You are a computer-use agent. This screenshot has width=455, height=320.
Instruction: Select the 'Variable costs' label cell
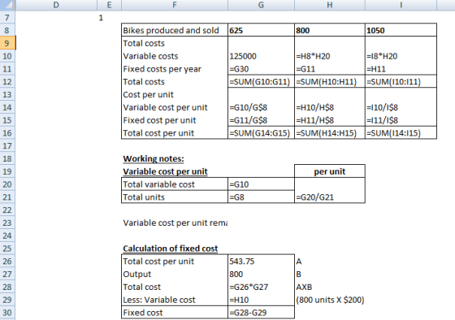coord(175,56)
